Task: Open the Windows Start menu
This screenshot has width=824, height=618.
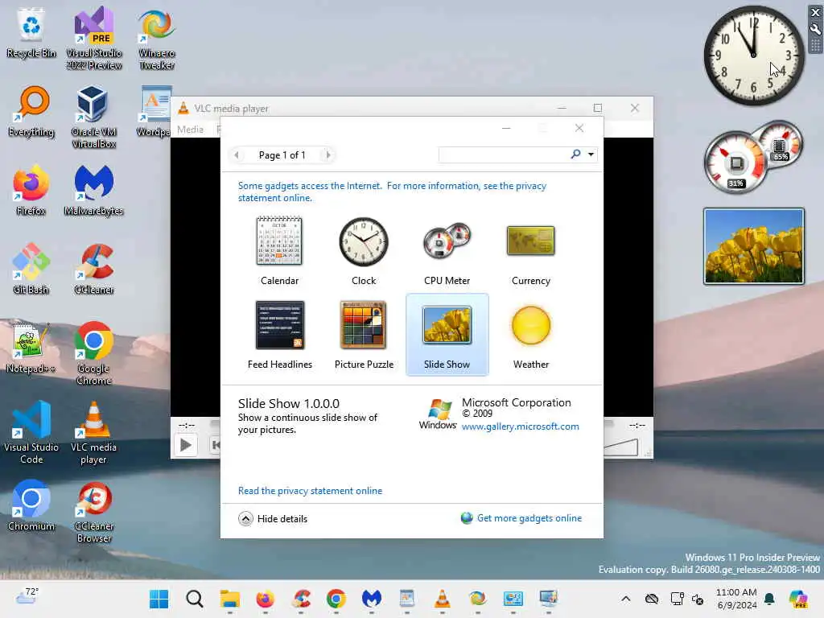Action: [x=159, y=599]
